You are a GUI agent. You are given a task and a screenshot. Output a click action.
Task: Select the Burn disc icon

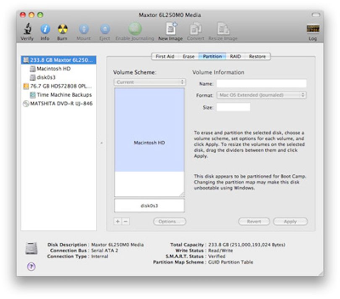(63, 29)
